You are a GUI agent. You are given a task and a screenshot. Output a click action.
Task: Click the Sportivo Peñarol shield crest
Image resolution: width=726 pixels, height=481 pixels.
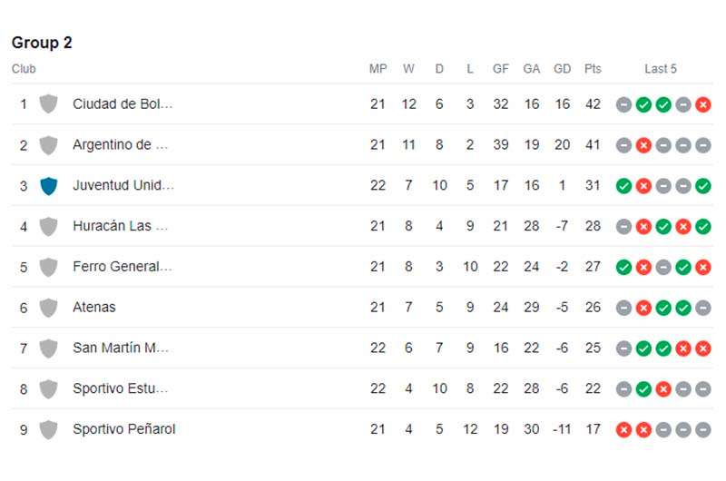tap(49, 429)
